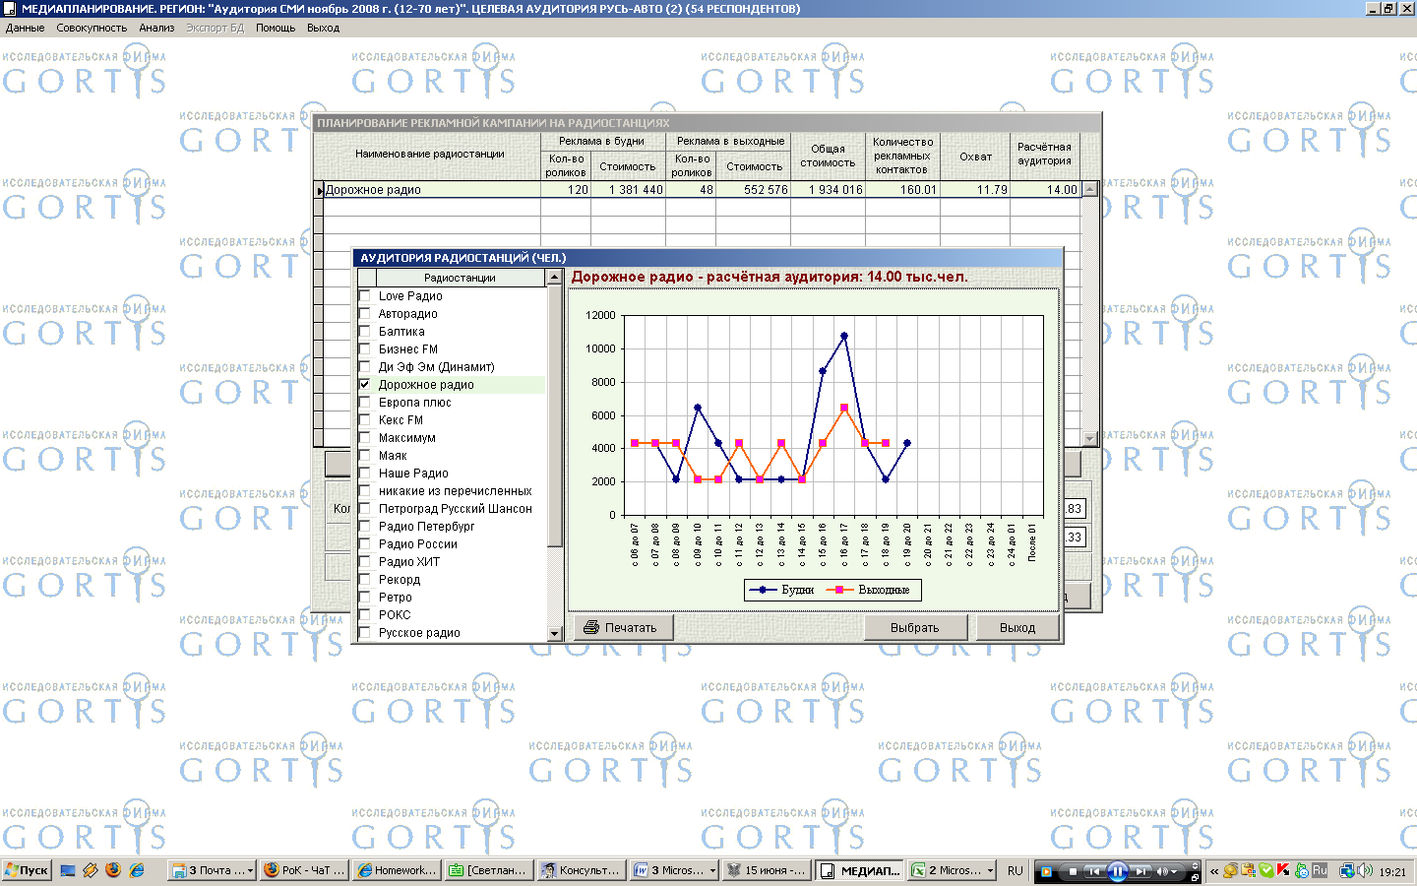This screenshot has height=886, width=1417.
Task: Expand the Microsoft Excel taskbar group
Action: tap(989, 870)
